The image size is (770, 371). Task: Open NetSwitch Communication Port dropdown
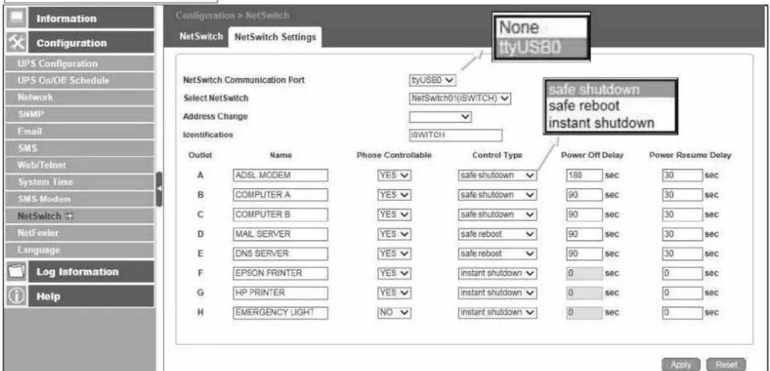(433, 80)
